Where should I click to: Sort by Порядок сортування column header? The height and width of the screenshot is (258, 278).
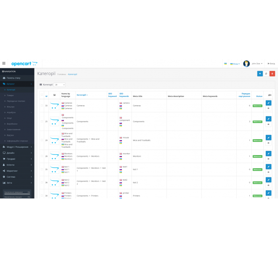point(244,95)
